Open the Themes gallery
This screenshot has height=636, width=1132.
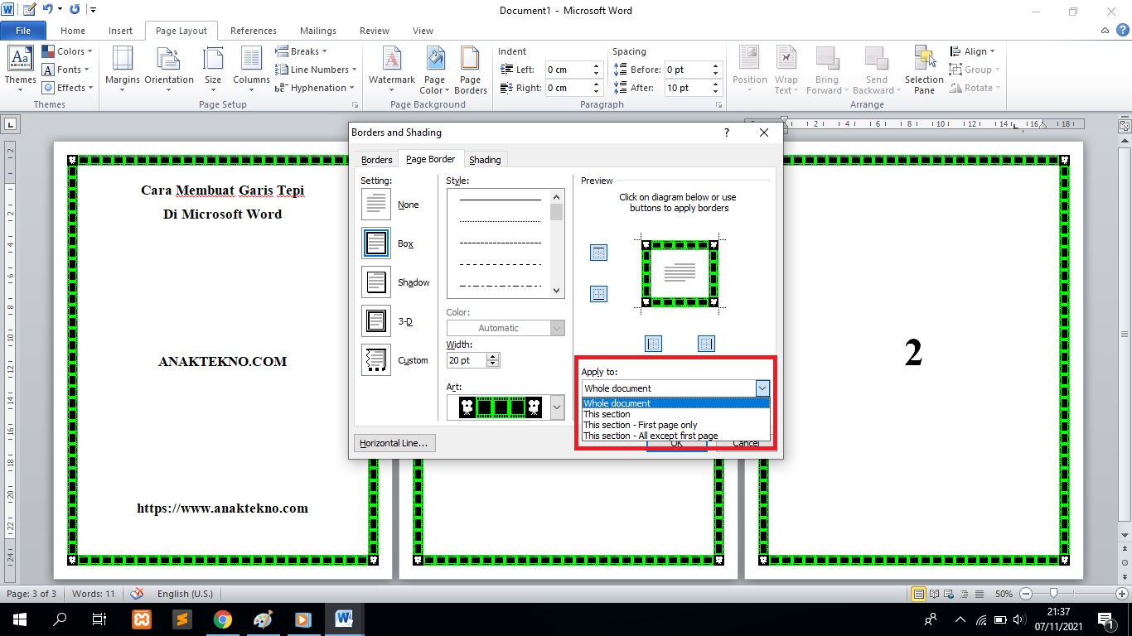point(20,70)
